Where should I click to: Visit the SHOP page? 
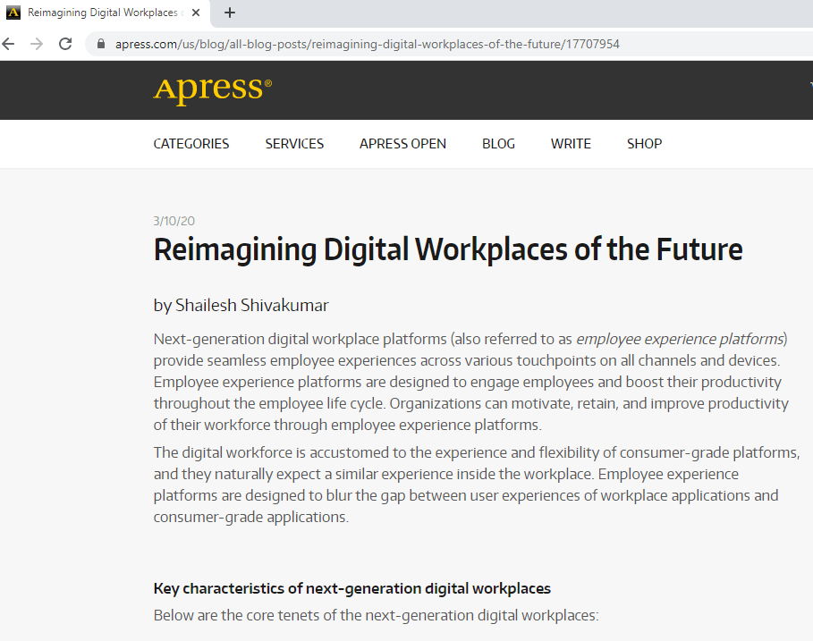pos(644,144)
